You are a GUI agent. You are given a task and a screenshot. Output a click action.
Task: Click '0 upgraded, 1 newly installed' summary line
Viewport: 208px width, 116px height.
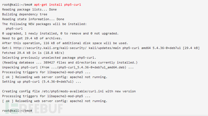tap(60, 33)
